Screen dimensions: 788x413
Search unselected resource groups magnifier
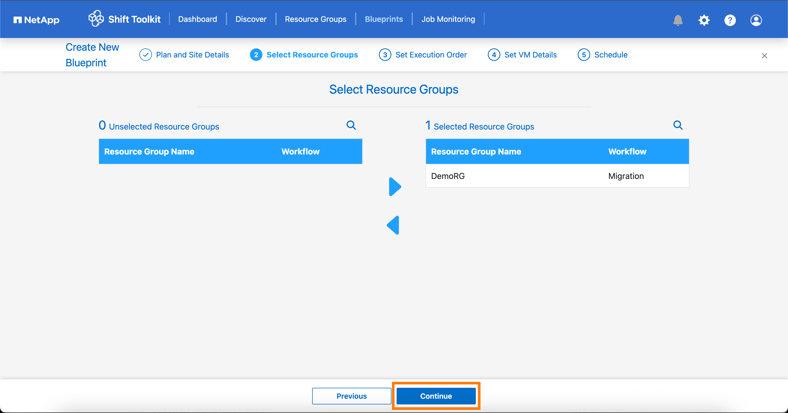click(351, 125)
